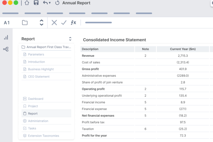This screenshot has width=213, height=142.
Task: Select the Financial income cell
Action: point(107,102)
